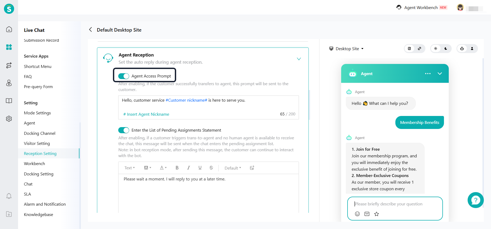Screen dimensions: 491x229
Task: Click the star rating icon in chat
Action: point(376,214)
